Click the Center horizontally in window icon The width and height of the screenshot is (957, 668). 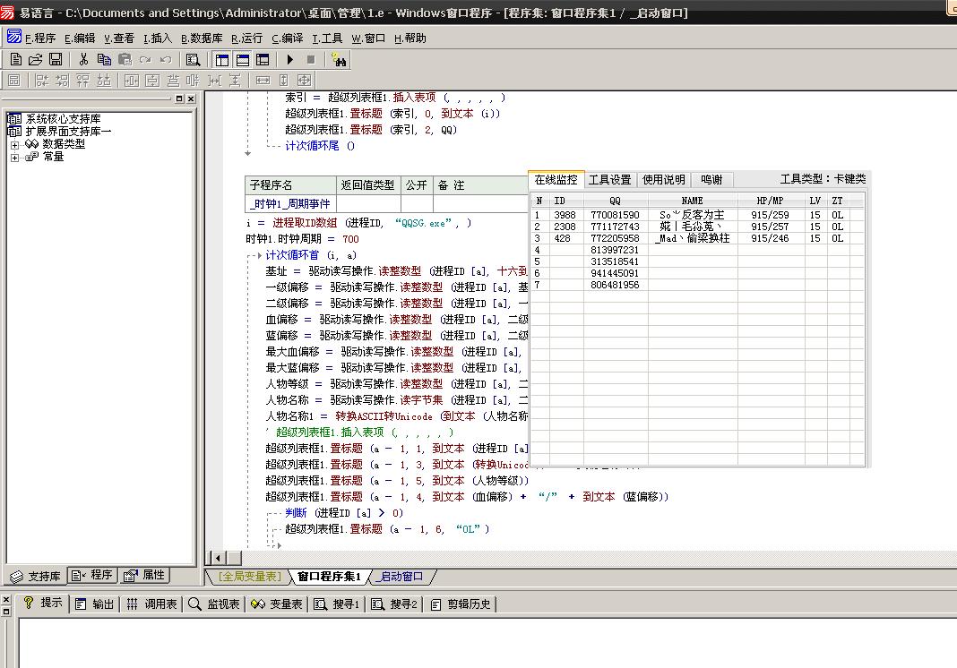click(x=131, y=80)
